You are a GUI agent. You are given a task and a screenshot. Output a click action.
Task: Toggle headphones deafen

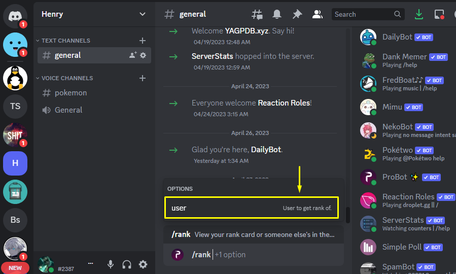pyautogui.click(x=127, y=264)
